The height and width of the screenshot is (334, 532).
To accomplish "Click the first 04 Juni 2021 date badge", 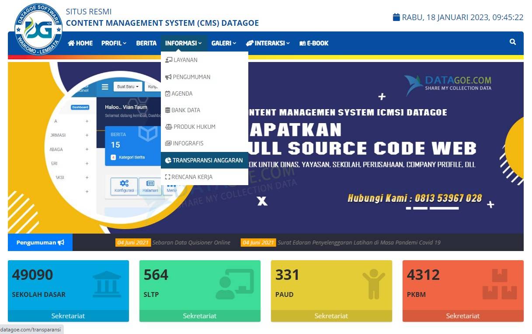I will click(133, 243).
